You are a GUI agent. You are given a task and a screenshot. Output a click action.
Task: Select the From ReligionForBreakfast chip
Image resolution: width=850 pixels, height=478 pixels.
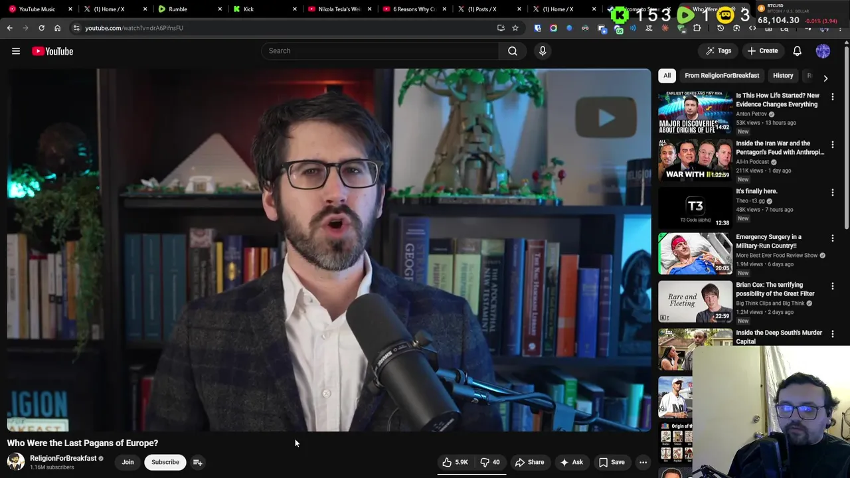(722, 76)
